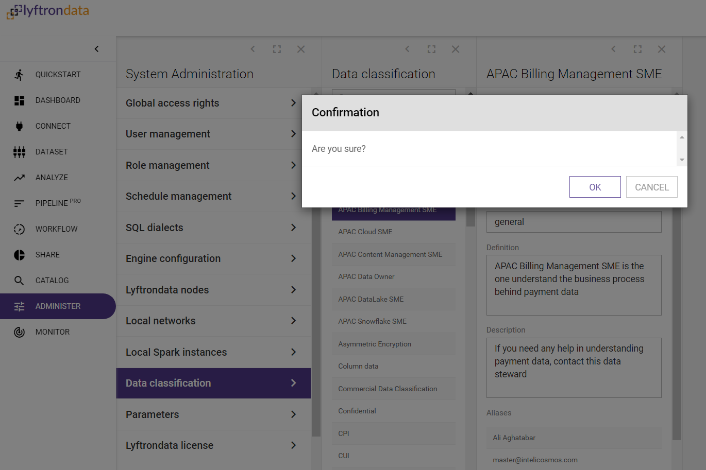Expand Global access rights chevron
The width and height of the screenshot is (706, 470).
[293, 103]
